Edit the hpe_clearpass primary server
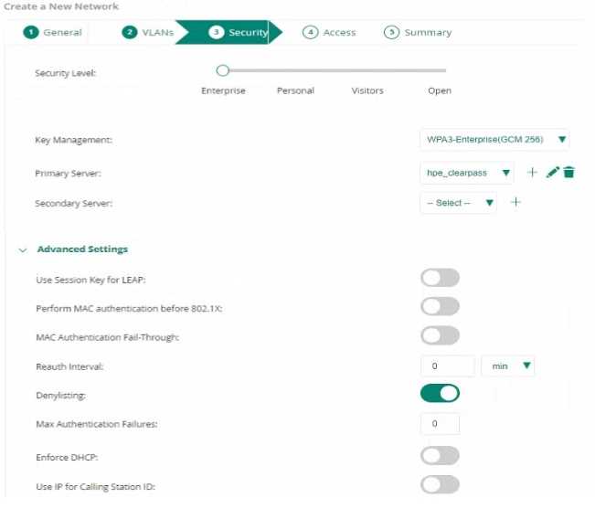The image size is (595, 519). pyautogui.click(x=552, y=173)
